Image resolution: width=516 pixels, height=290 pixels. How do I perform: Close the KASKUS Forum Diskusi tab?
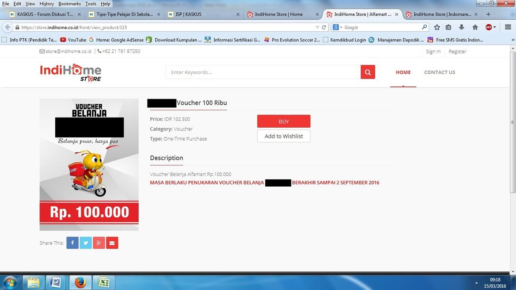[79, 14]
